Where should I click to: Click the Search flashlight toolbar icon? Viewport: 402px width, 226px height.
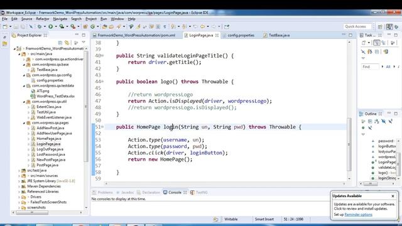click(x=119, y=26)
